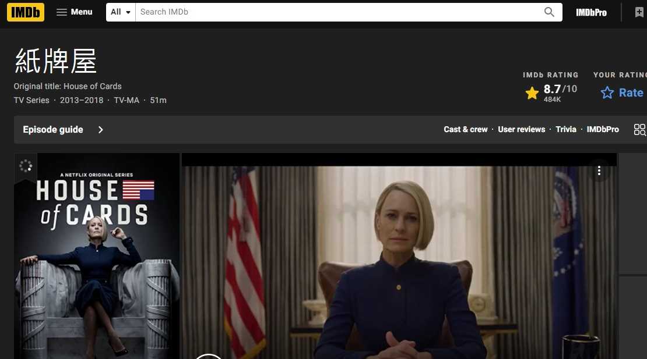
Task: Open the all topics grid icon
Action: point(639,130)
